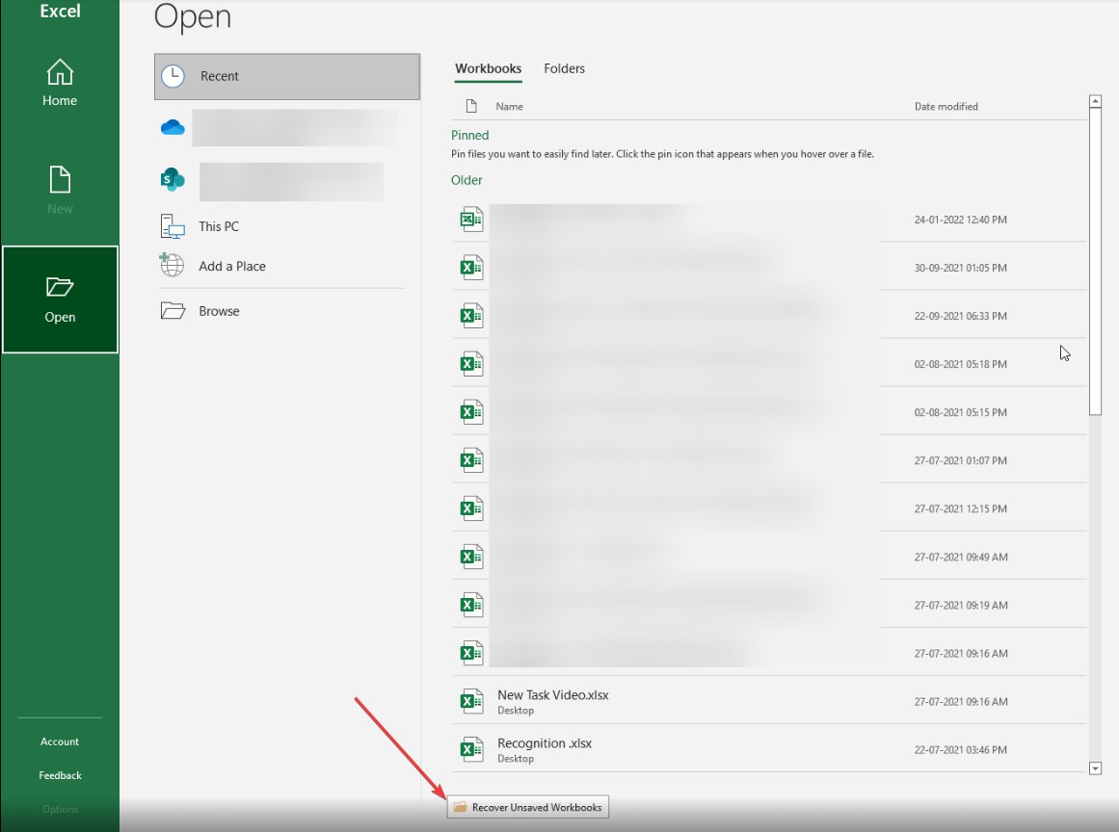Click the This PC icon
This screenshot has height=832, width=1119.
(x=172, y=226)
